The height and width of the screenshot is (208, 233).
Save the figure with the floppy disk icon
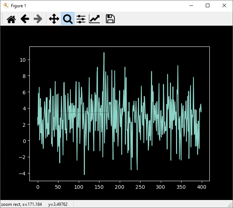tap(110, 19)
